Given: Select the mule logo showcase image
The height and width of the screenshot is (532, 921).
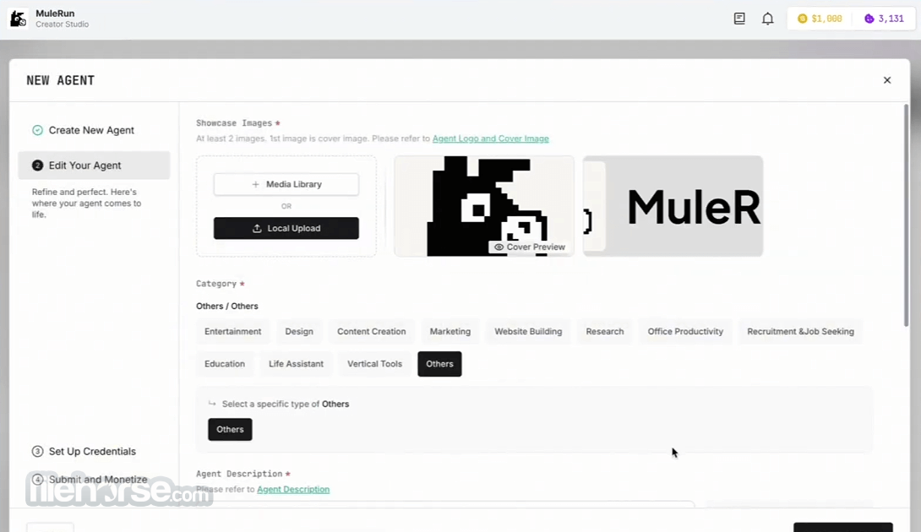Looking at the screenshot, I should click(484, 206).
